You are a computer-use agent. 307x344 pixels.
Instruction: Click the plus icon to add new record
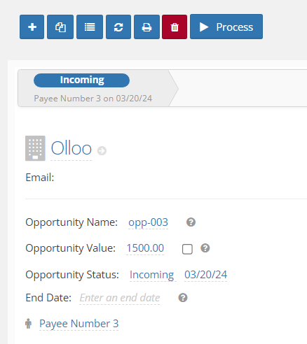[x=32, y=27]
